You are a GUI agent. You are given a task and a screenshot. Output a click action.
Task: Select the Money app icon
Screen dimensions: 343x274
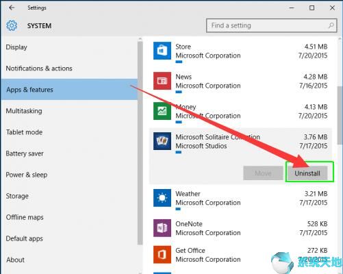click(162, 111)
